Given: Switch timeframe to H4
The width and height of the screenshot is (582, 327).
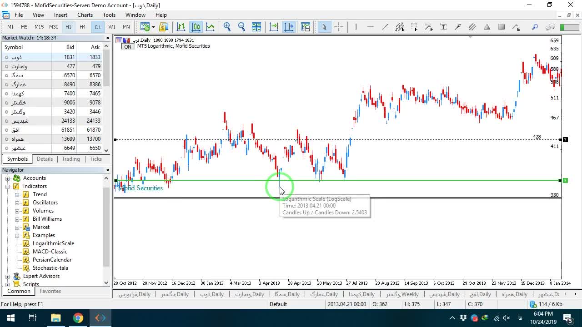Looking at the screenshot, I should click(x=82, y=27).
